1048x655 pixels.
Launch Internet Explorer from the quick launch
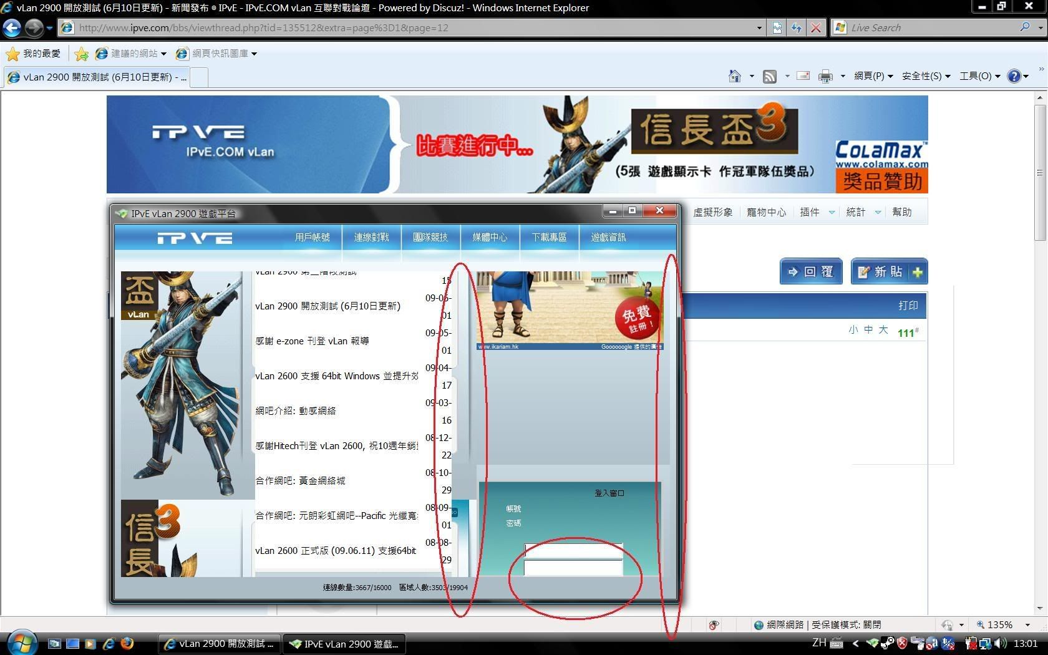click(109, 643)
